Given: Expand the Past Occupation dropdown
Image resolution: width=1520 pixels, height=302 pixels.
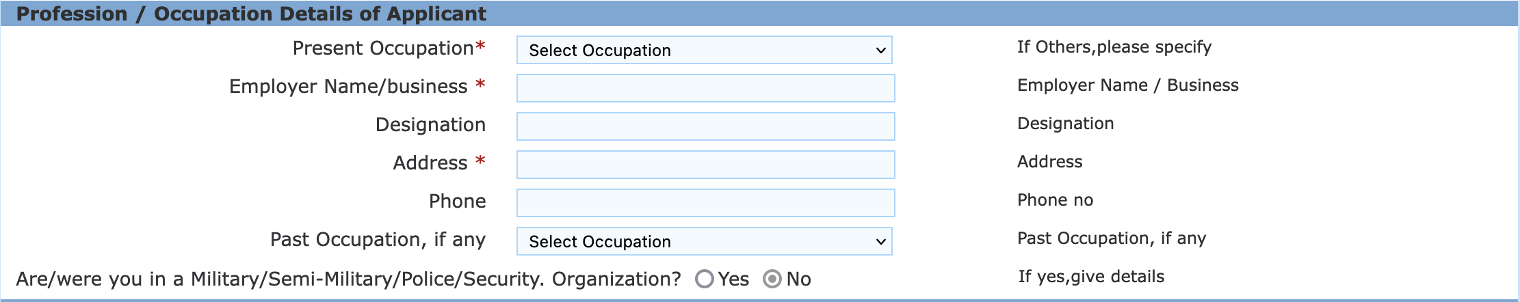Looking at the screenshot, I should (x=704, y=241).
